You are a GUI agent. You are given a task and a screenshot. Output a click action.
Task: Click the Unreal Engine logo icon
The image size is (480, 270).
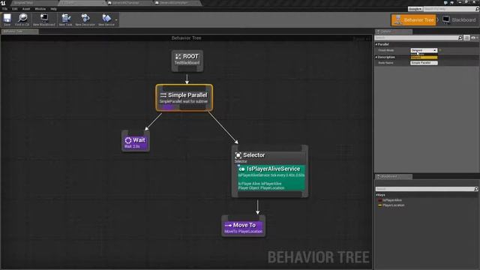pos(3,3)
